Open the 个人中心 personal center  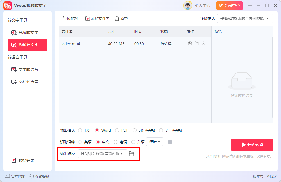pos(203,6)
